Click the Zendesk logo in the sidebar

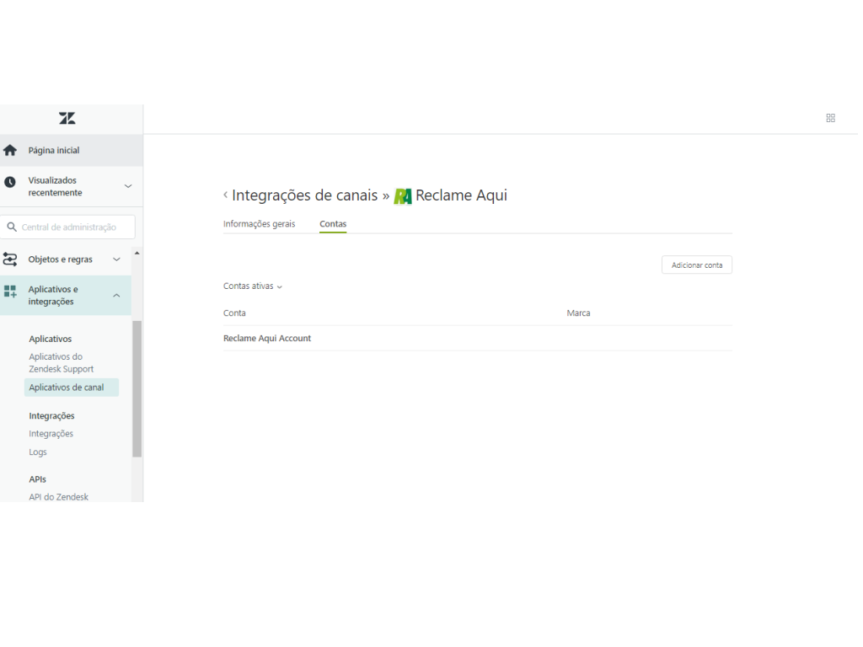[67, 118]
